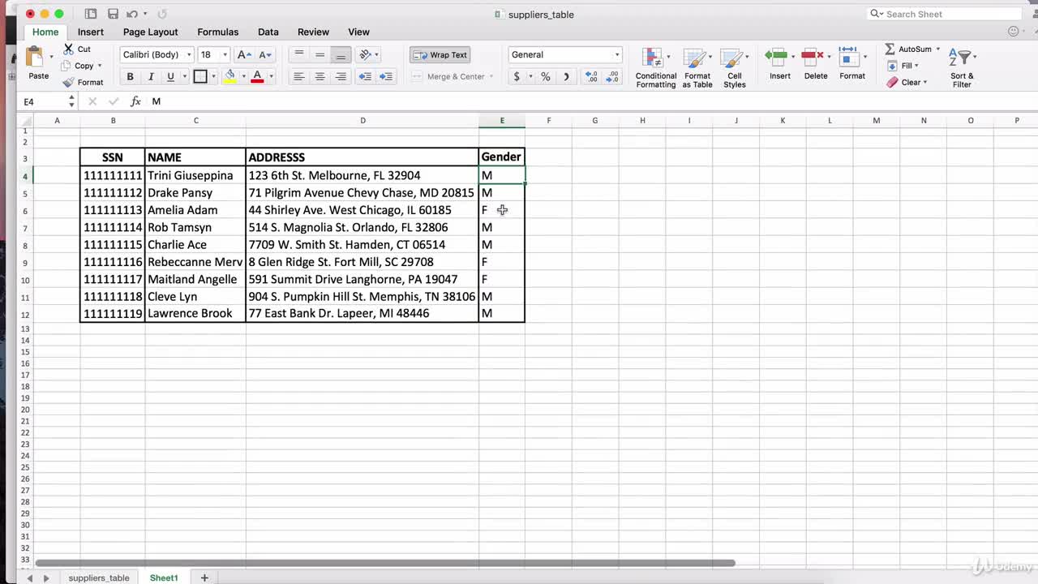
Task: Toggle the Wrap Text button
Action: pos(440,54)
